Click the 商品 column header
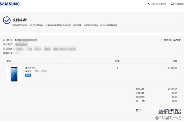Image resolution: width=184 pixels, height=124 pixels. point(8,61)
